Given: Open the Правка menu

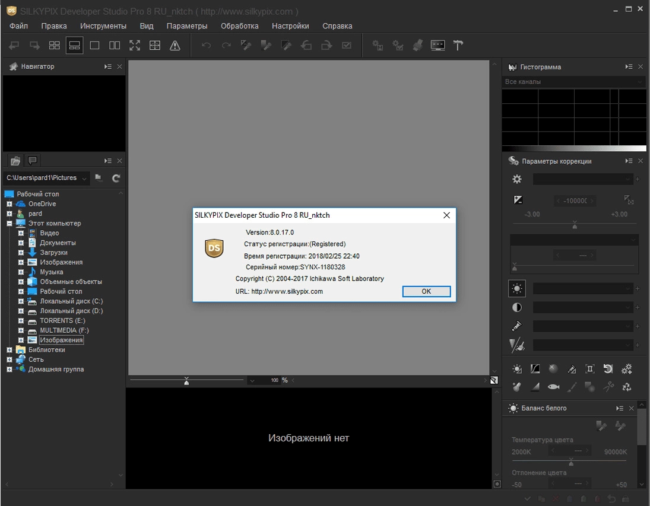Looking at the screenshot, I should pos(54,26).
